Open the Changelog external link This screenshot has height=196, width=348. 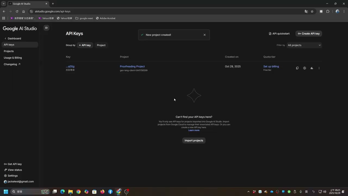pos(12,64)
